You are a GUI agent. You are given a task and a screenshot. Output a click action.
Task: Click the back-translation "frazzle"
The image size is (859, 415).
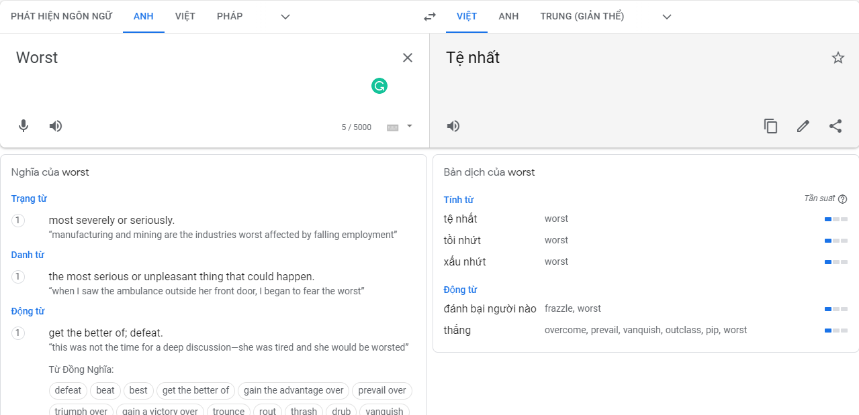click(x=559, y=309)
